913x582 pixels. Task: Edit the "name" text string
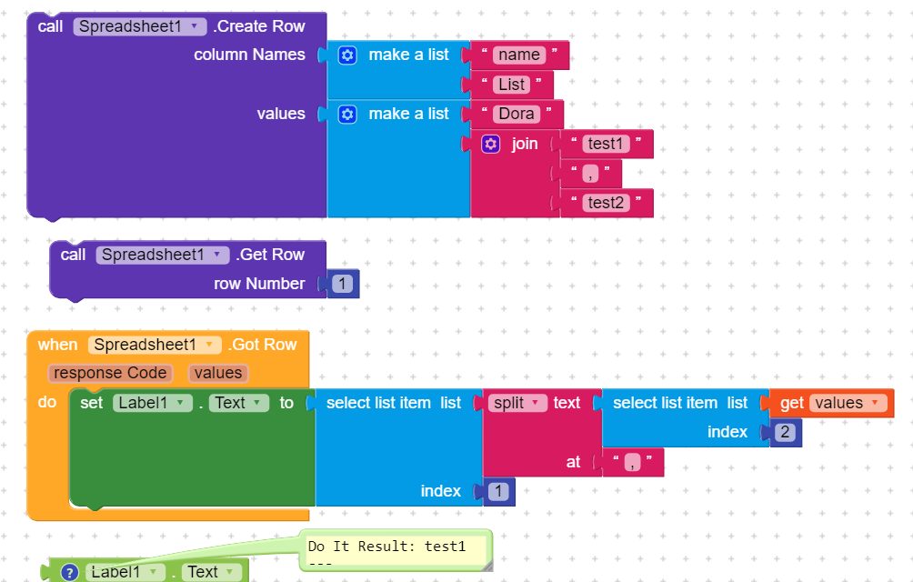[519, 55]
